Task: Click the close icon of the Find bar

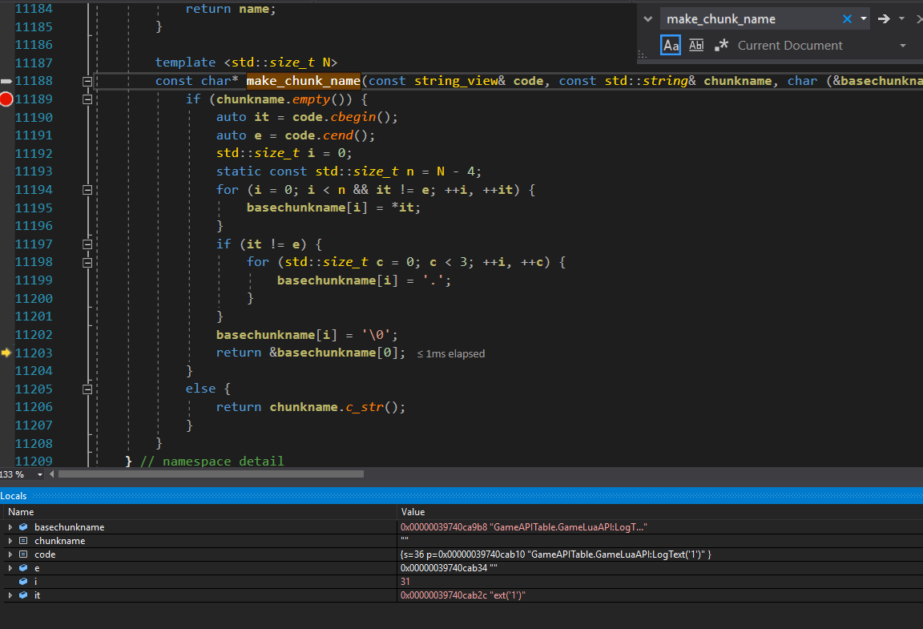Action: click(918, 18)
